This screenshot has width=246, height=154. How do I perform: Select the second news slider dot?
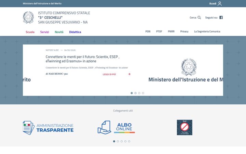tap(135, 93)
